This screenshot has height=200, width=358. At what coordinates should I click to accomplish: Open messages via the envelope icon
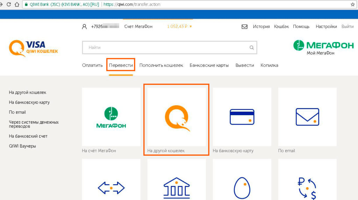[x=244, y=27]
